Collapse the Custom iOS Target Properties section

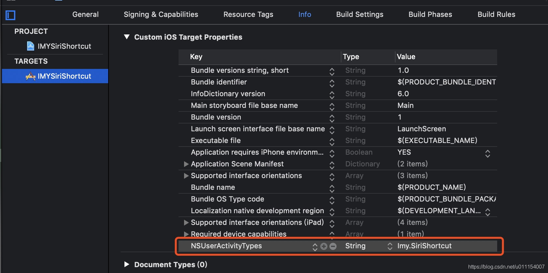point(127,37)
